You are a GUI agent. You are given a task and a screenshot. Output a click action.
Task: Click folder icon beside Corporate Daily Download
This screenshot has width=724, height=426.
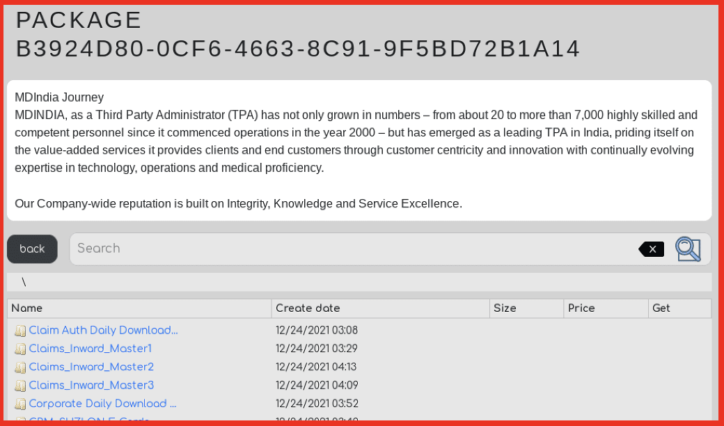[20, 404]
